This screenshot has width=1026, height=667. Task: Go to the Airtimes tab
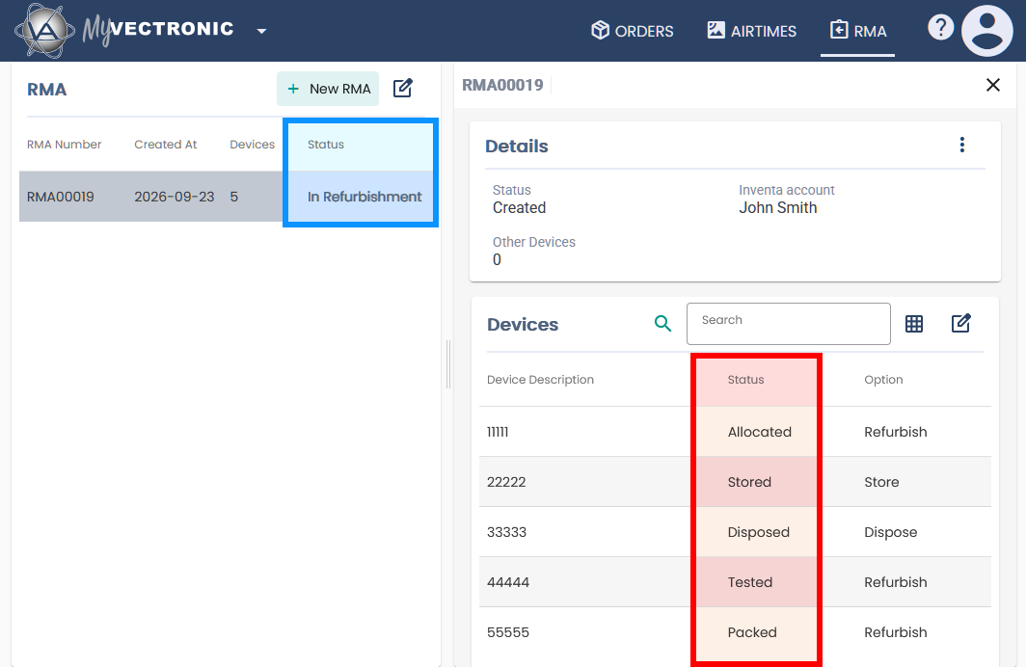tap(752, 31)
